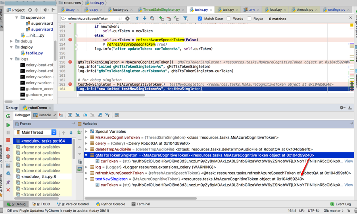The image size is (357, 214).
Task: Click the Step Into debugger icon
Action: click(x=78, y=115)
